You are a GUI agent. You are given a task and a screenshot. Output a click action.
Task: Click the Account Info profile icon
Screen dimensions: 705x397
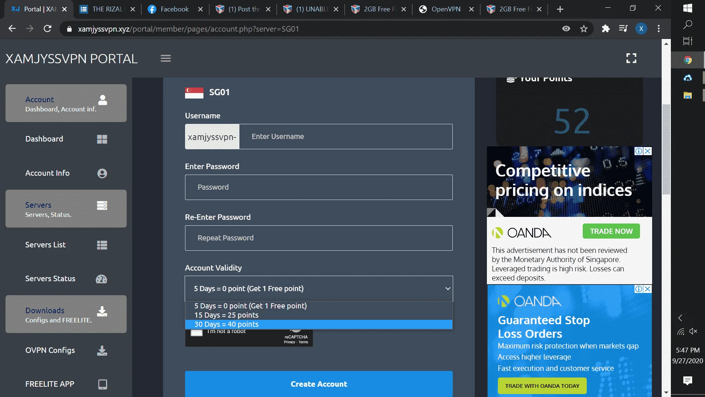click(x=102, y=173)
